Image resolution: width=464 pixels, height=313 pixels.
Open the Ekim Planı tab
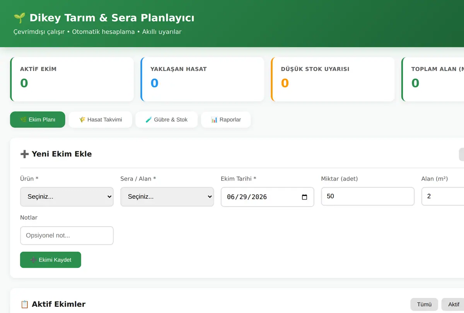(x=38, y=120)
